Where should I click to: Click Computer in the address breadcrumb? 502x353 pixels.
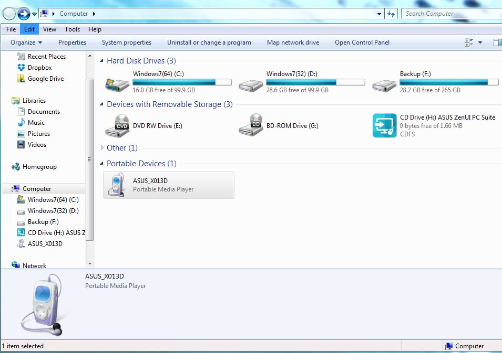[73, 14]
